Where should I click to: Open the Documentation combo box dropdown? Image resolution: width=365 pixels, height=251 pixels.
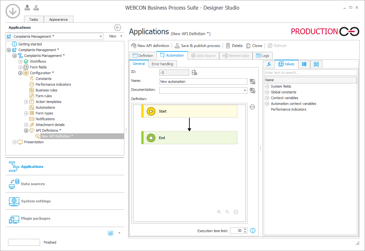click(245, 90)
